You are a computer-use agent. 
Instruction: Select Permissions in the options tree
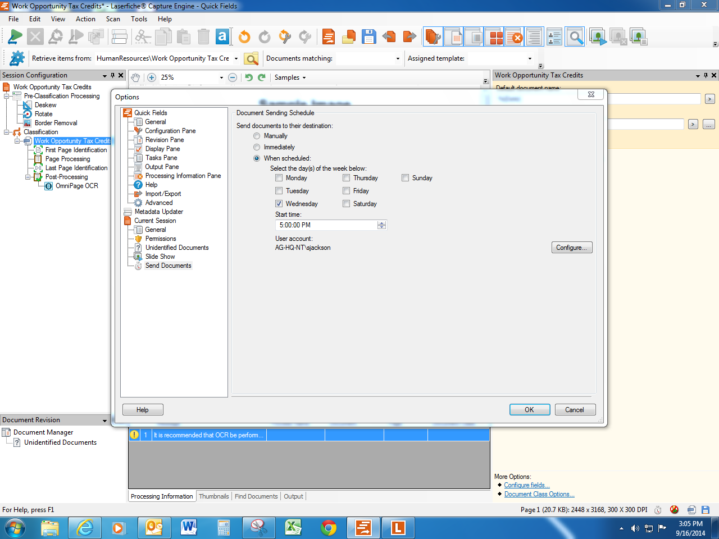(161, 239)
